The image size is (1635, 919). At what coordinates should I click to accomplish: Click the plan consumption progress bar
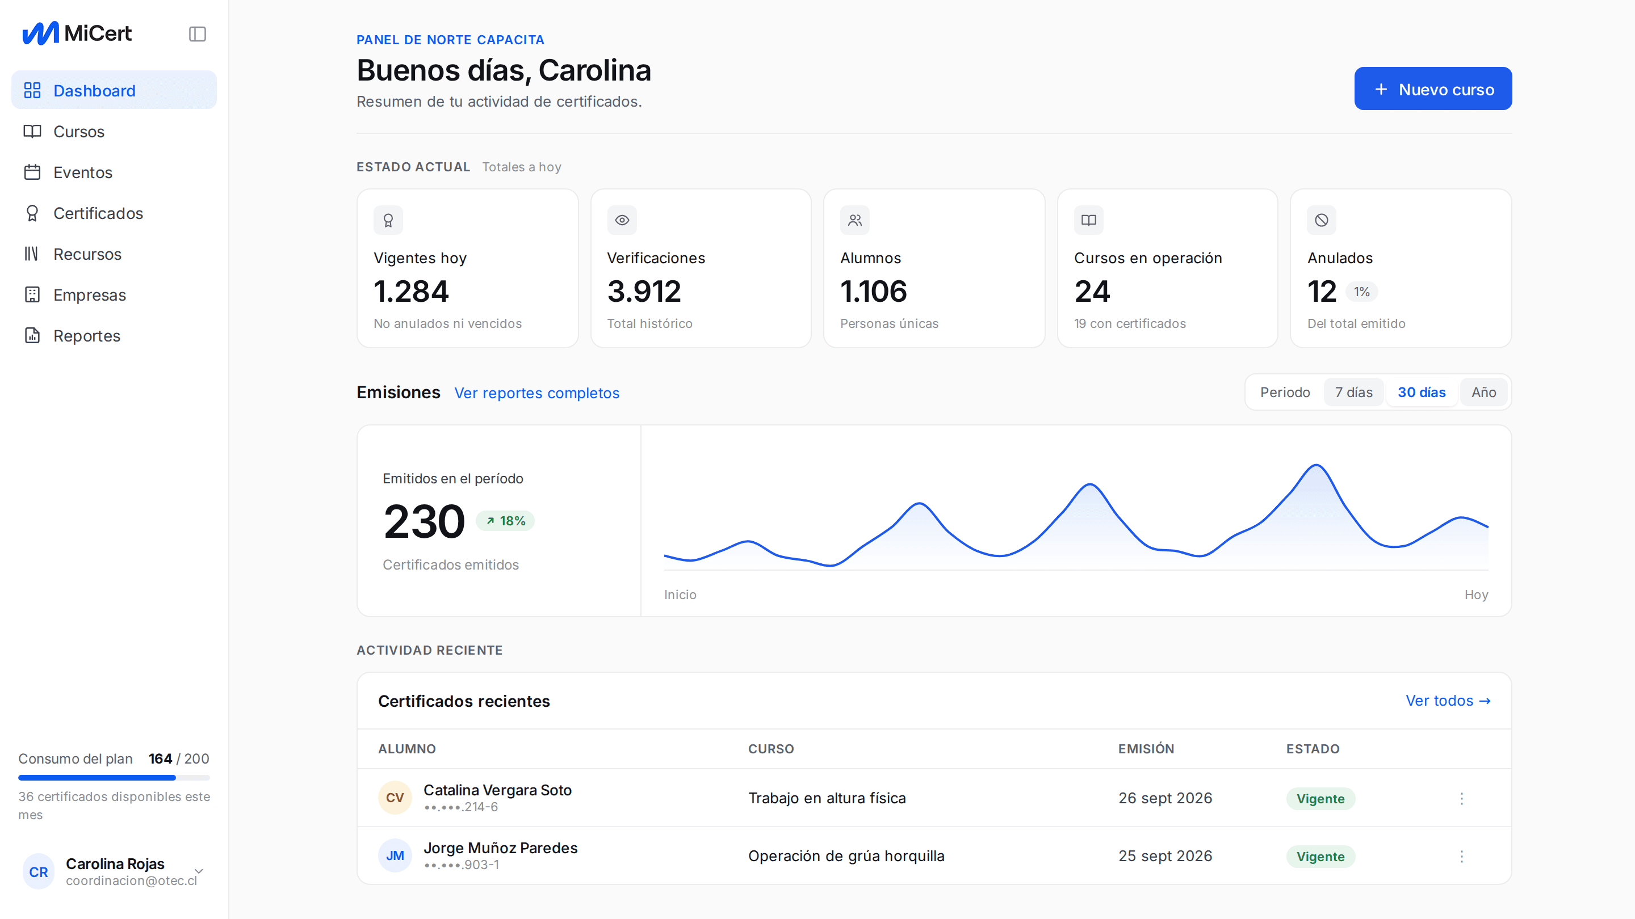[114, 777]
